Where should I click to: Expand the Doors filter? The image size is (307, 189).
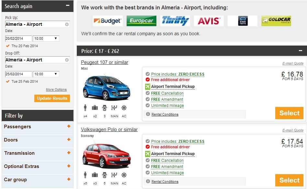[x=69, y=140]
